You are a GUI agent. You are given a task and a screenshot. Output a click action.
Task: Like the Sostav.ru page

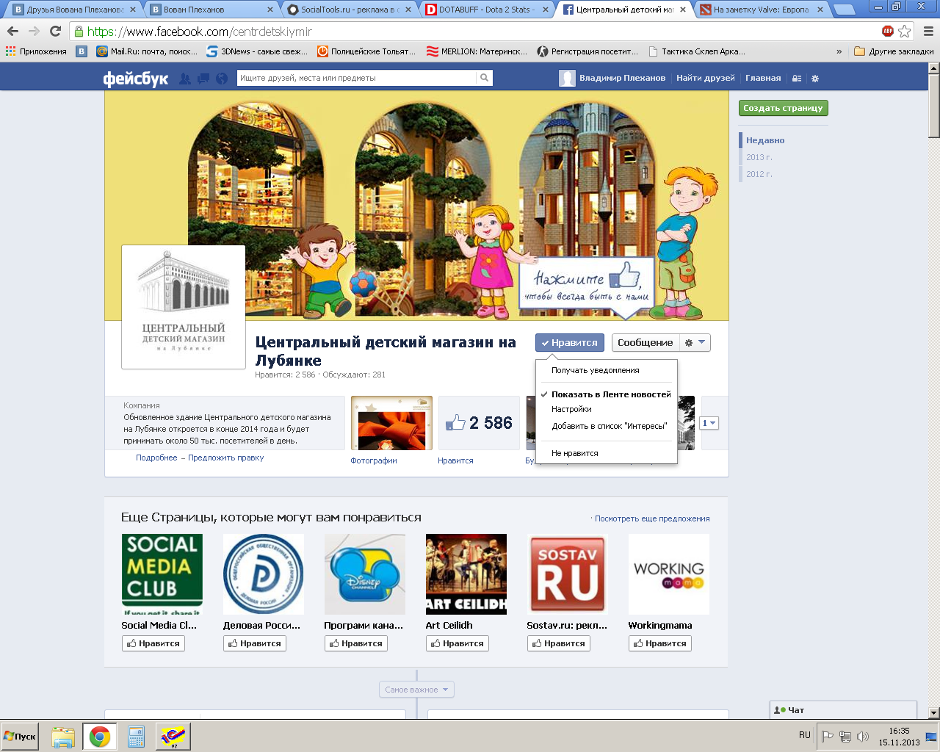558,643
